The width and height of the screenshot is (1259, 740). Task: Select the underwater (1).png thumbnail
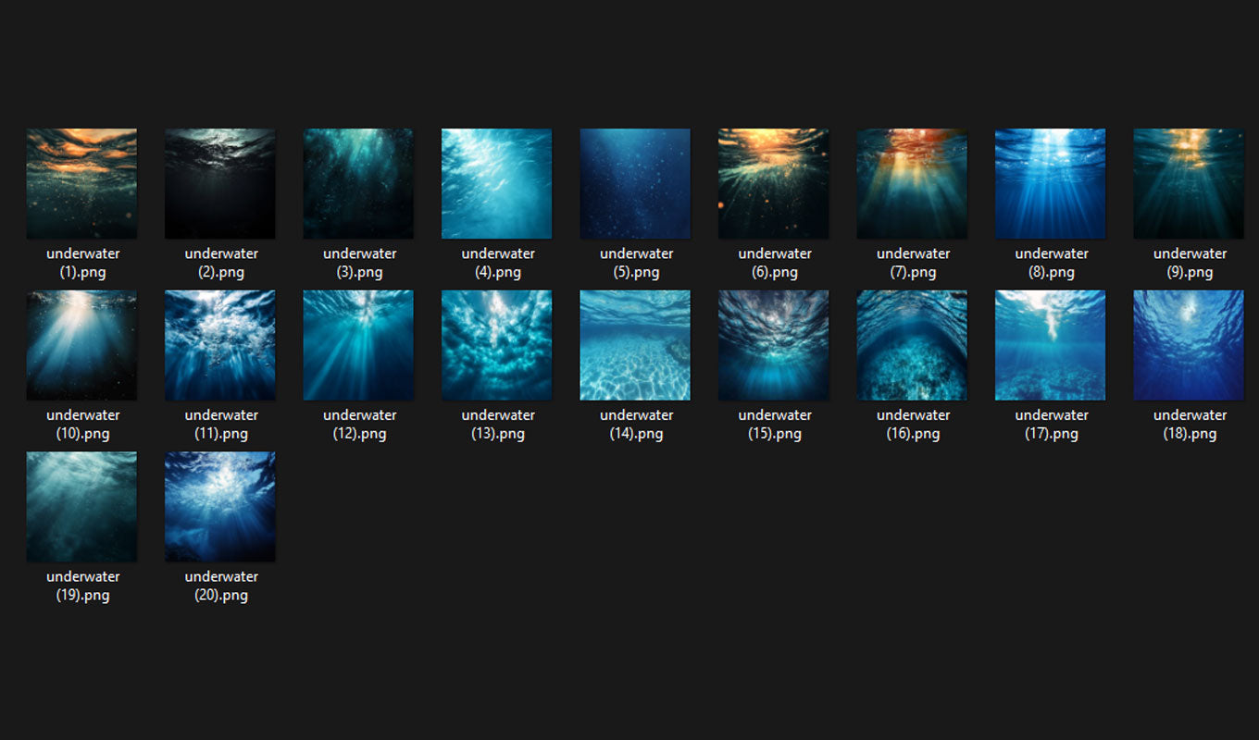tap(81, 183)
